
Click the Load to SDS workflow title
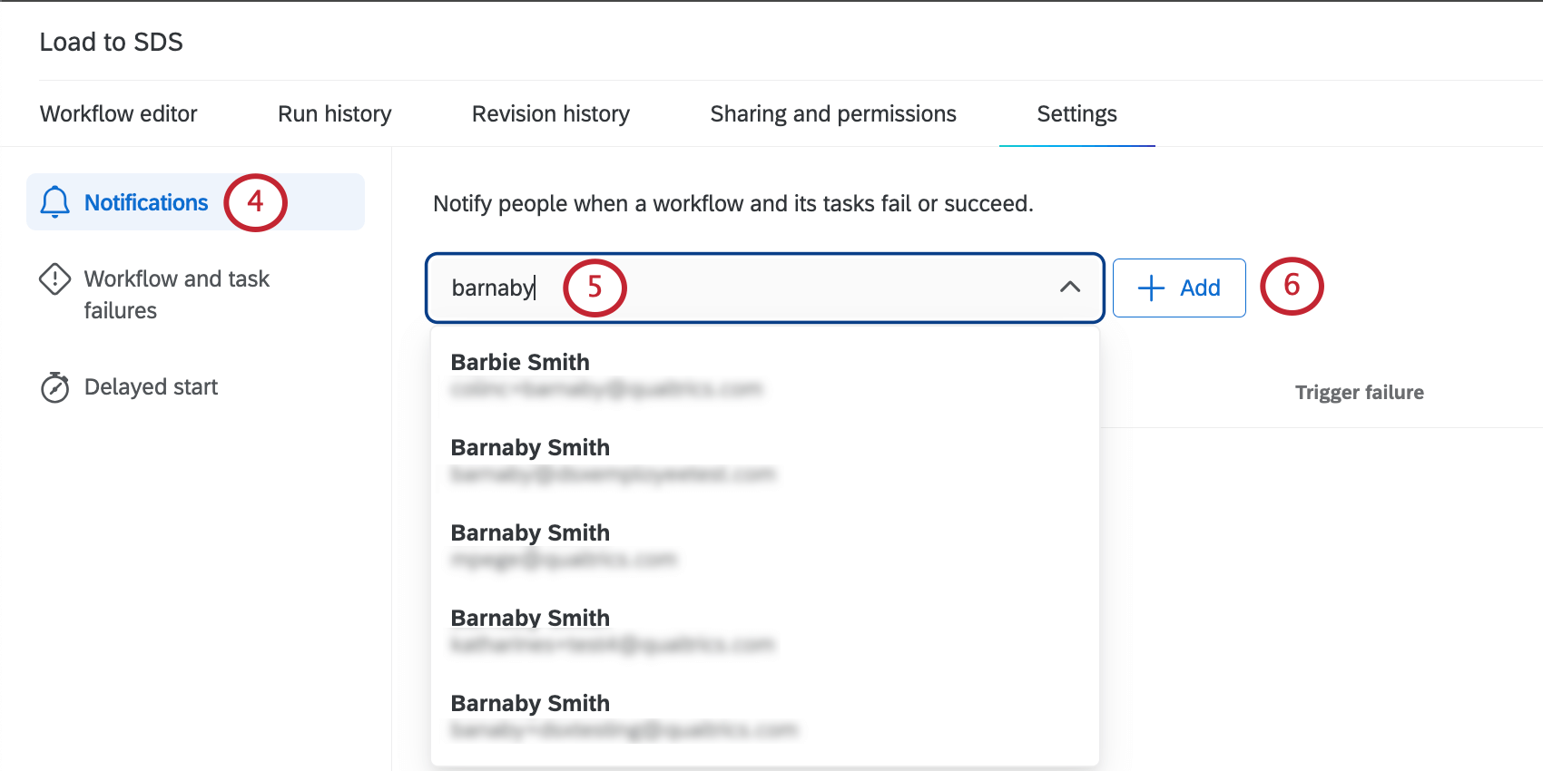(111, 42)
